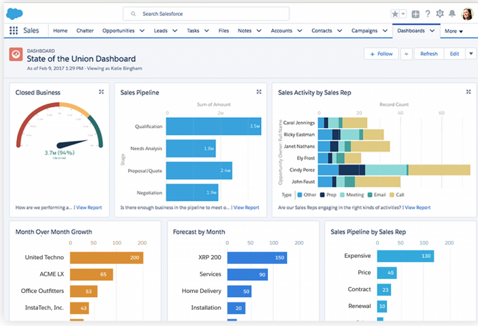Click the State of the Union Dashboard title
This screenshot has width=478, height=326.
coord(81,59)
